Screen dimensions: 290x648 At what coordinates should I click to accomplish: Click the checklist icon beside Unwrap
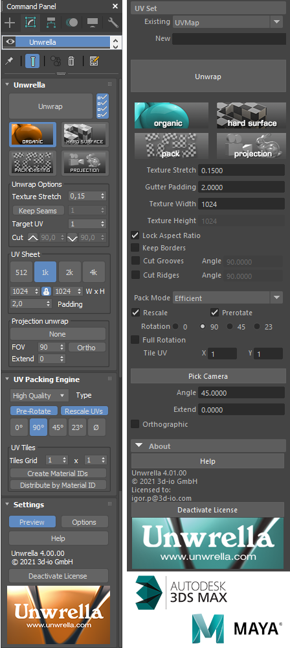coord(102,106)
